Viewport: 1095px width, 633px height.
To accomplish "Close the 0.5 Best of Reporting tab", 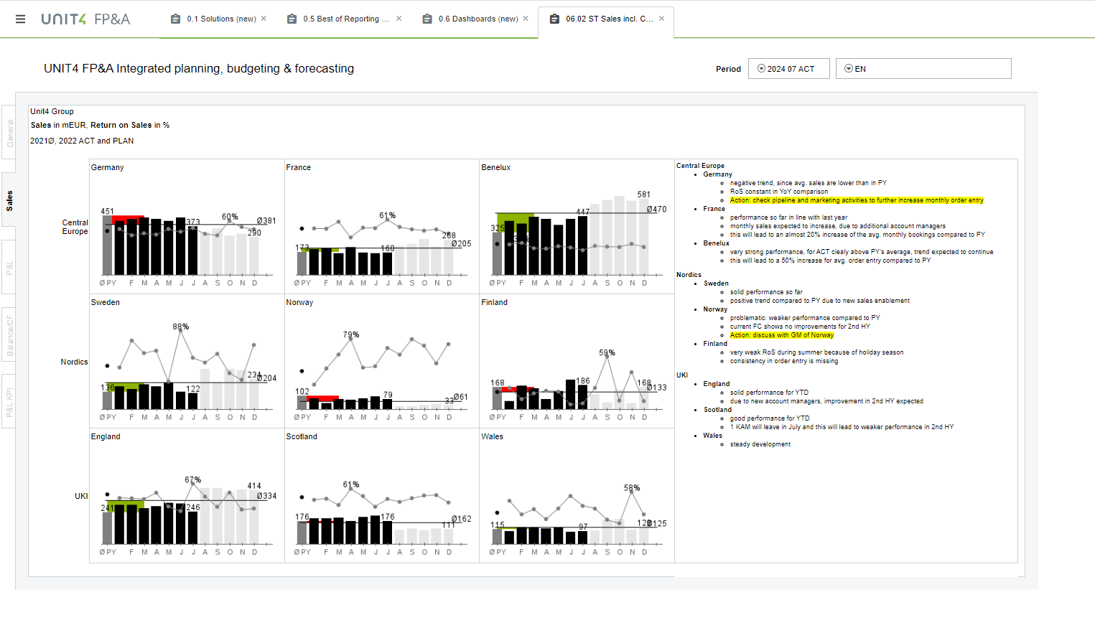I will [x=399, y=19].
